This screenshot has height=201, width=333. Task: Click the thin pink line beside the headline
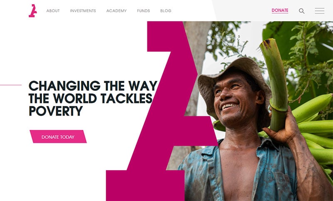click(x=11, y=85)
